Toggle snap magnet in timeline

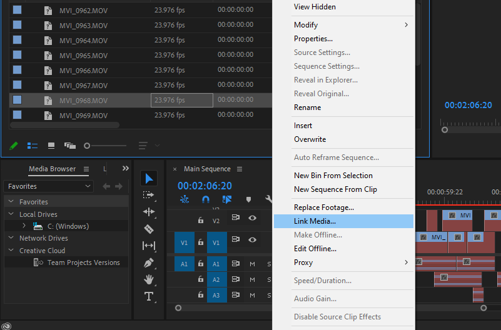[206, 199]
